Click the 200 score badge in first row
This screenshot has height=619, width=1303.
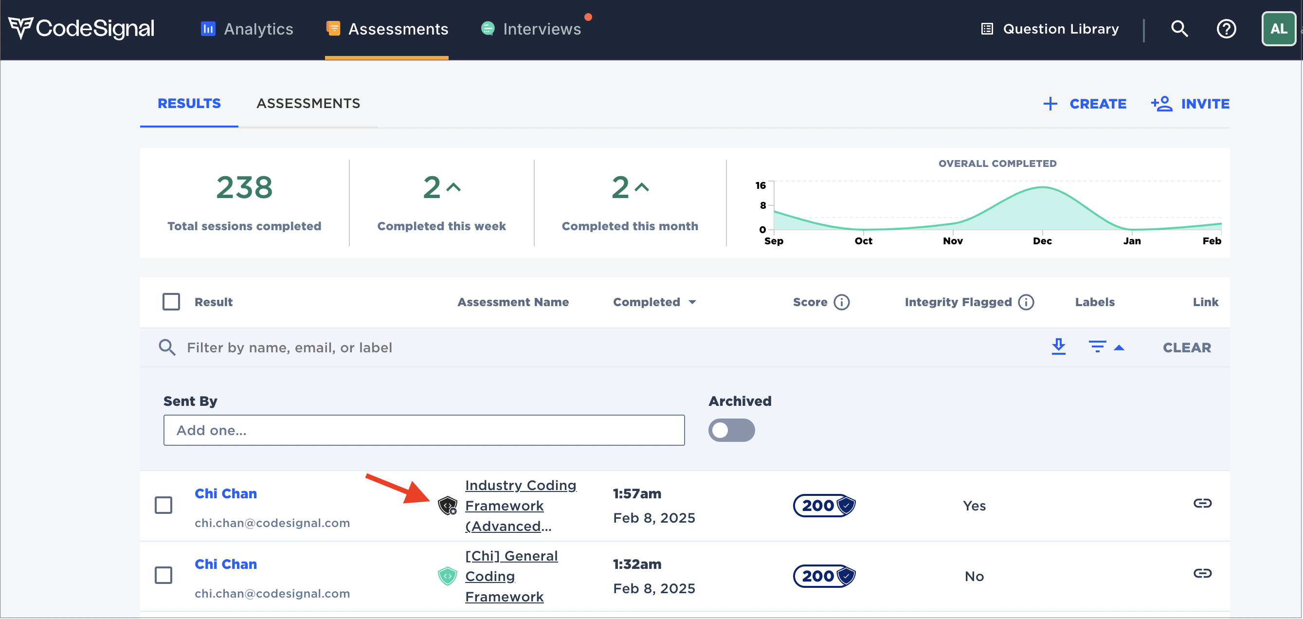click(x=825, y=505)
